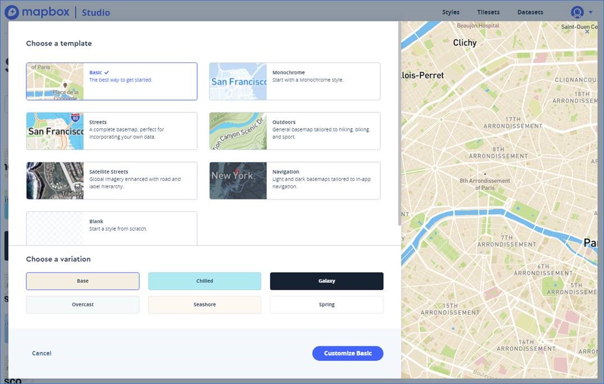Choose the Spring variation
This screenshot has height=384, width=604.
click(x=326, y=305)
